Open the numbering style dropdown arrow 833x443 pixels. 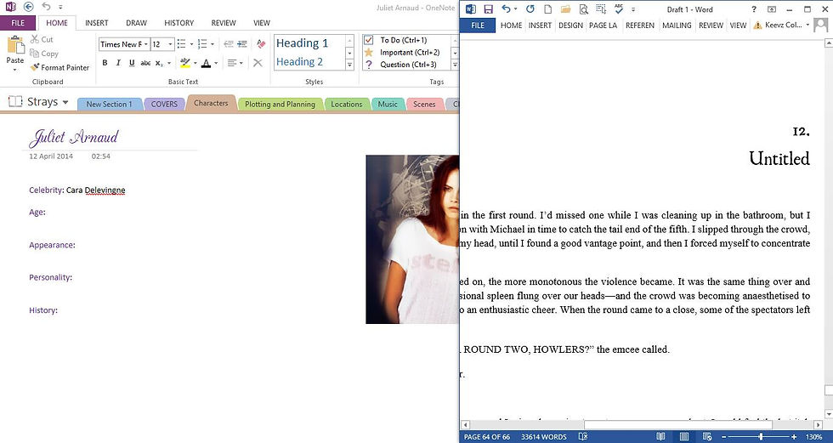click(212, 44)
